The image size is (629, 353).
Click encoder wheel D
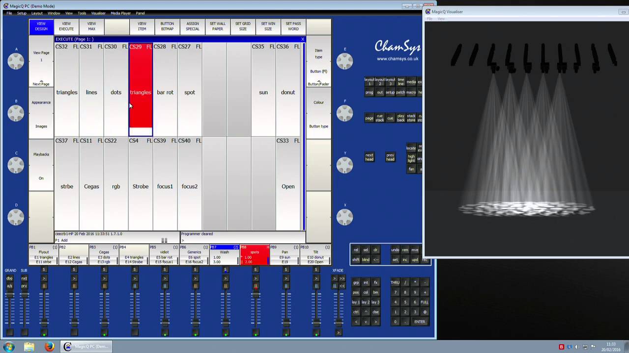tap(16, 217)
